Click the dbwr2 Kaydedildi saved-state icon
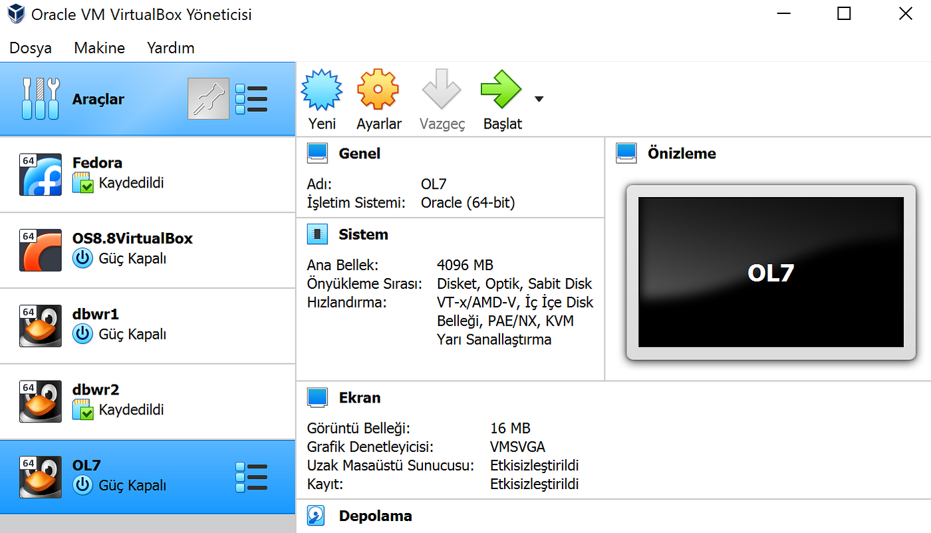 [x=83, y=410]
